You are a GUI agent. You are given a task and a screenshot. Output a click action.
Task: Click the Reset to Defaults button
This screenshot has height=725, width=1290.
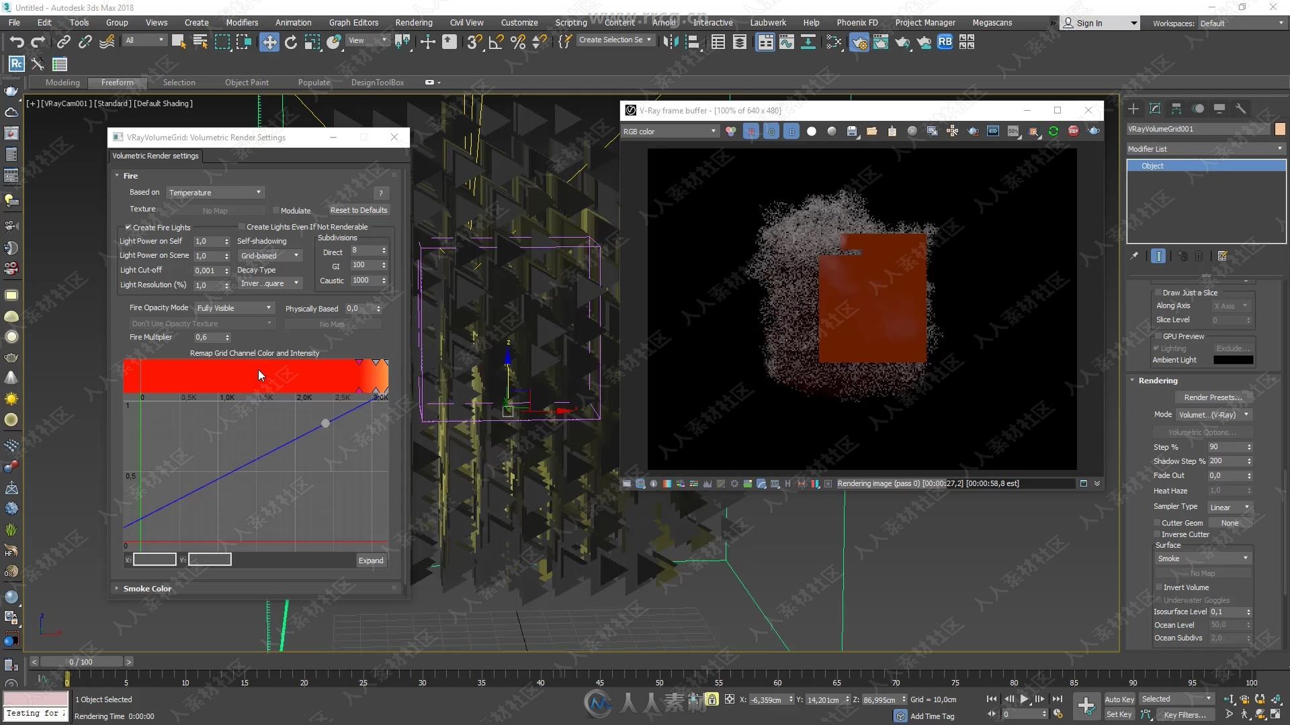(359, 210)
